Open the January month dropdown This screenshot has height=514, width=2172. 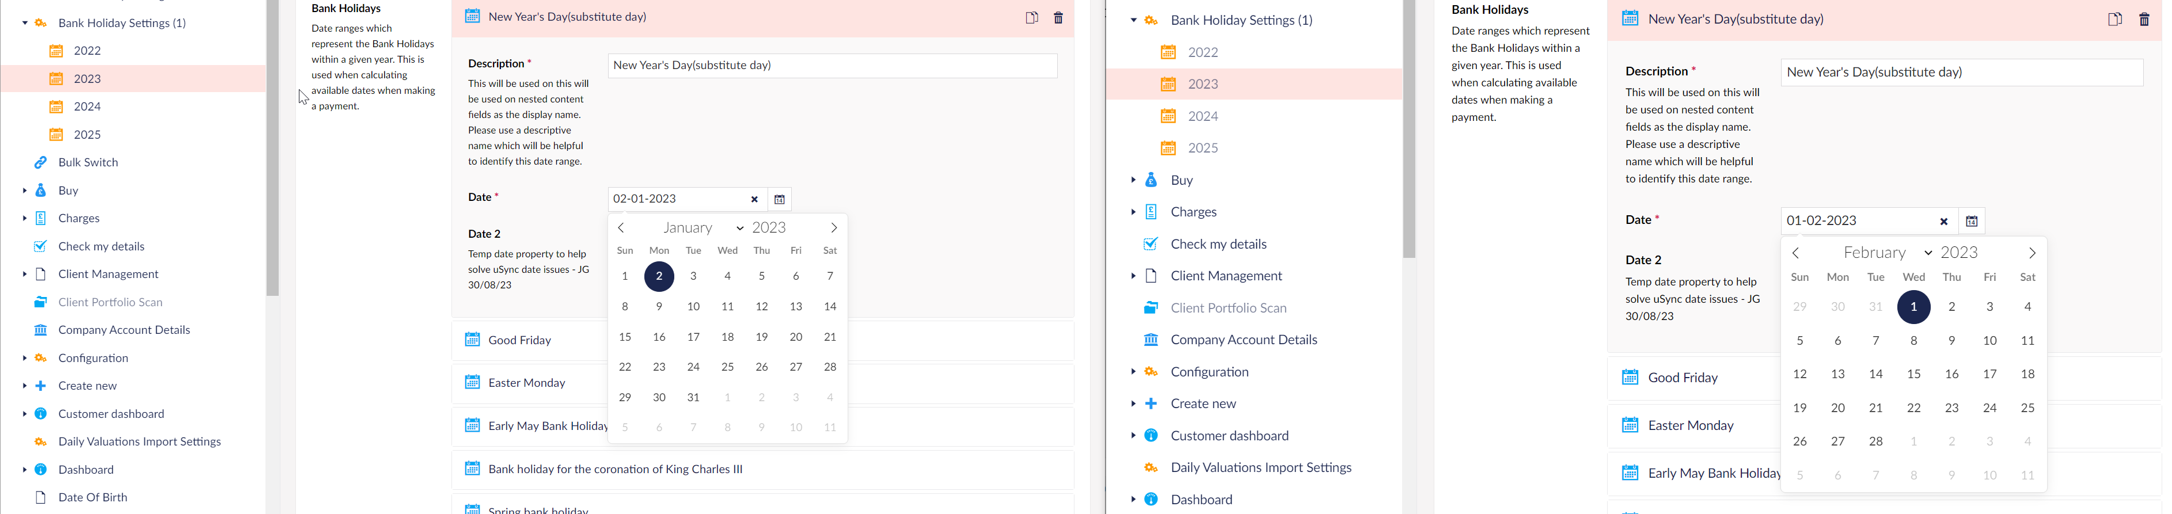(x=703, y=227)
